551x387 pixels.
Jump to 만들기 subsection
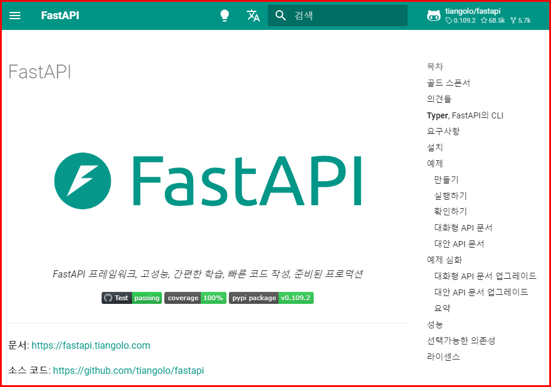tap(446, 180)
